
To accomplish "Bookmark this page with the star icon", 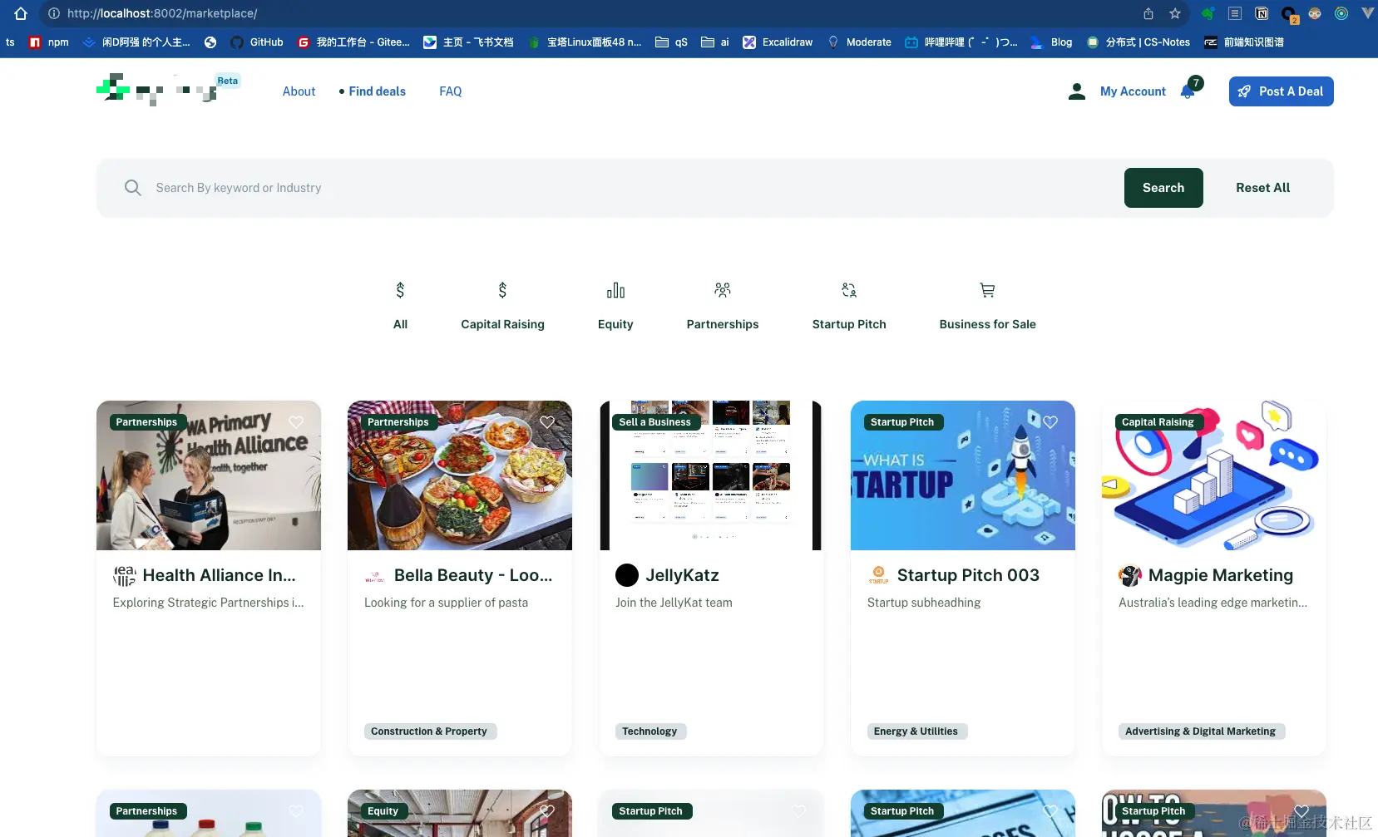I will (x=1175, y=13).
